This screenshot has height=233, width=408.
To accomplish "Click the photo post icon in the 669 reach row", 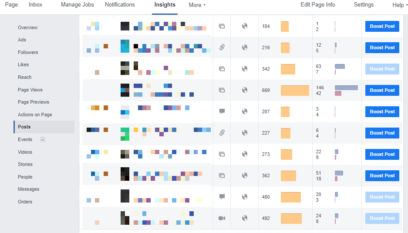I will [x=222, y=90].
